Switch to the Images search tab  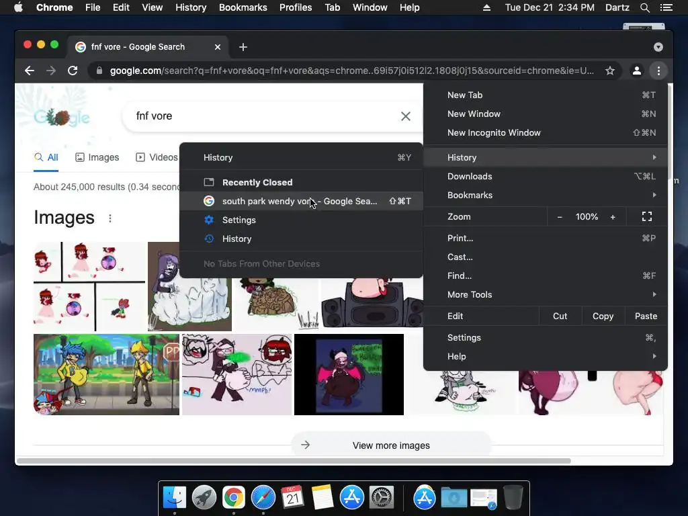pos(97,157)
